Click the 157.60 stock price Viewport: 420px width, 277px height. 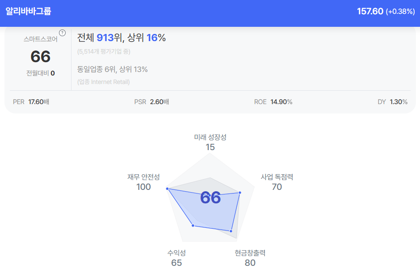coord(370,12)
